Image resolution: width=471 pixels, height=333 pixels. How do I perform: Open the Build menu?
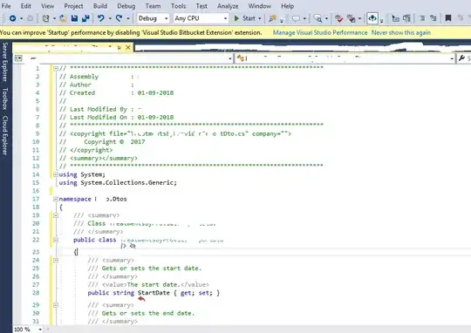[x=100, y=6]
